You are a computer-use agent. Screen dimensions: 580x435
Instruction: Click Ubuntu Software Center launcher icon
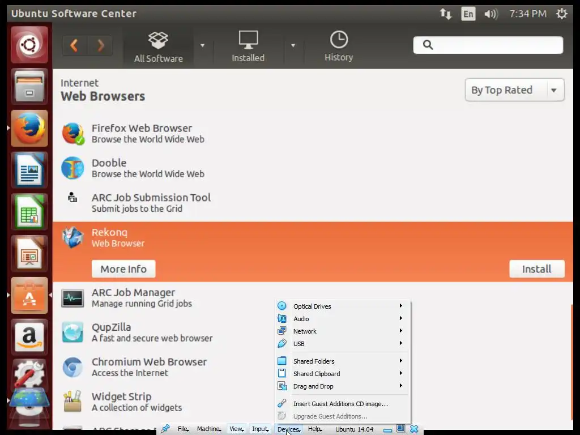(x=29, y=296)
